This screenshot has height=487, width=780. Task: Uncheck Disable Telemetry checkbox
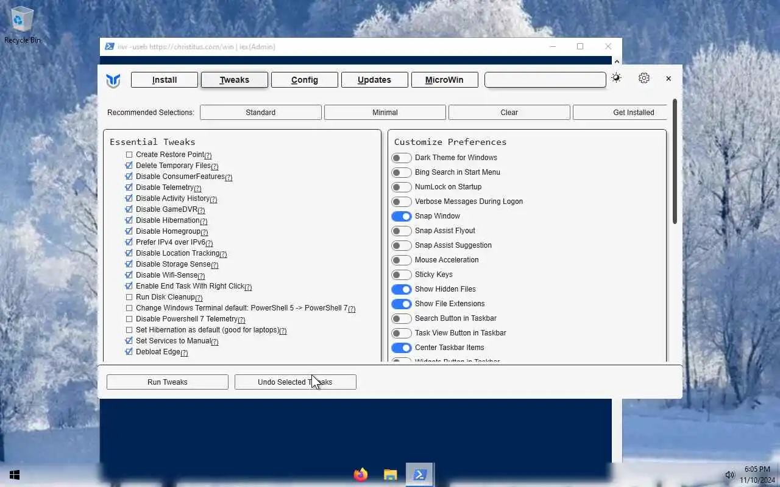(129, 187)
